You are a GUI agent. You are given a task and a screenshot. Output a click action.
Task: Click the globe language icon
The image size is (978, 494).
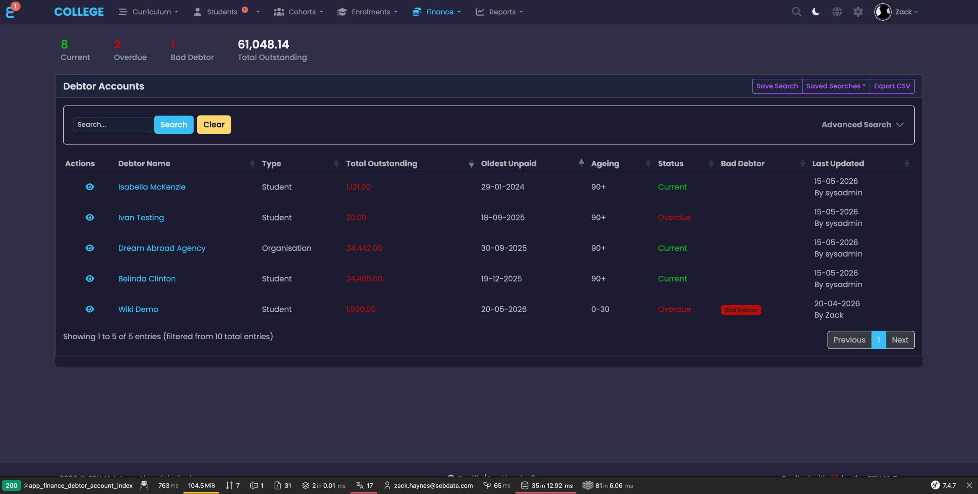click(x=837, y=12)
